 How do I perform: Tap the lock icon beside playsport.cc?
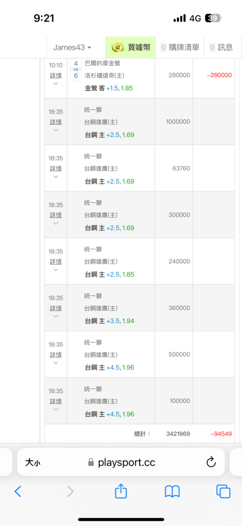[91, 463]
